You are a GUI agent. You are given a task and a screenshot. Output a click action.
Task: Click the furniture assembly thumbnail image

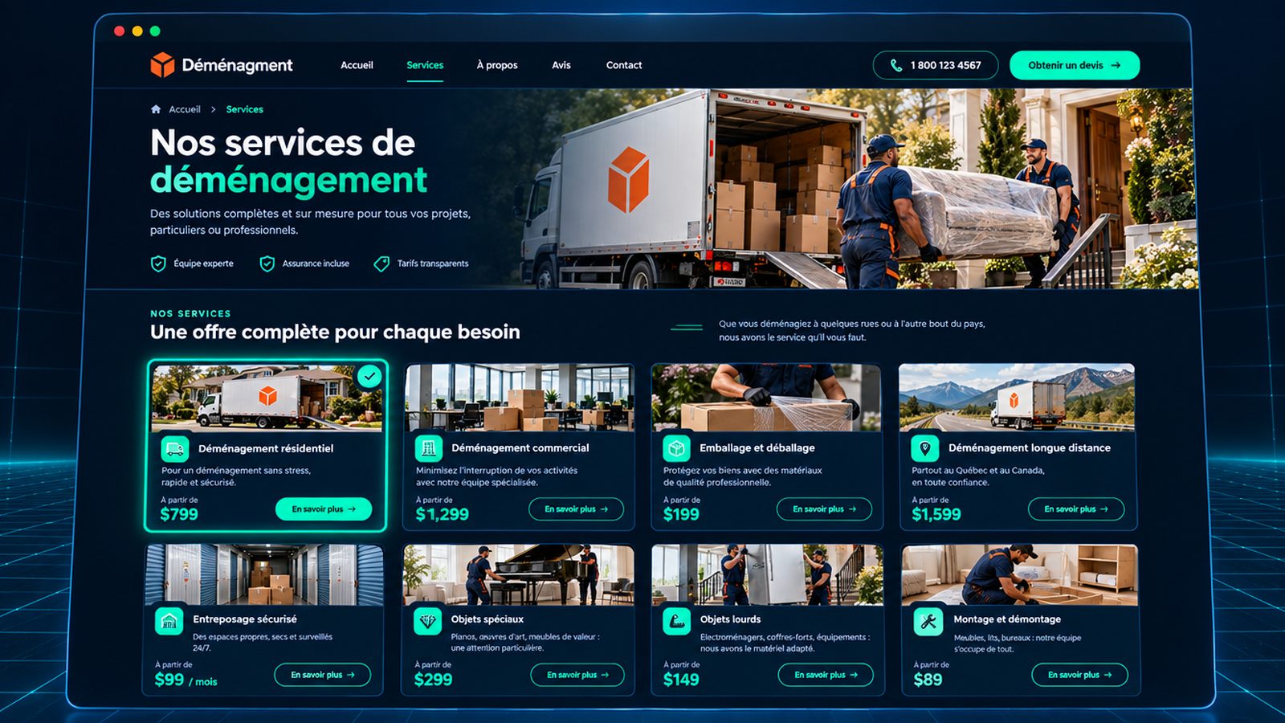[x=1020, y=575]
